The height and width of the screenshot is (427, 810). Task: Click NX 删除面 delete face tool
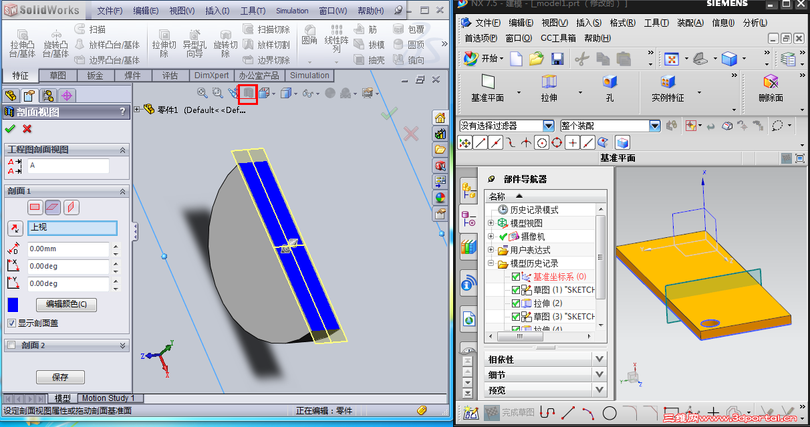click(771, 88)
